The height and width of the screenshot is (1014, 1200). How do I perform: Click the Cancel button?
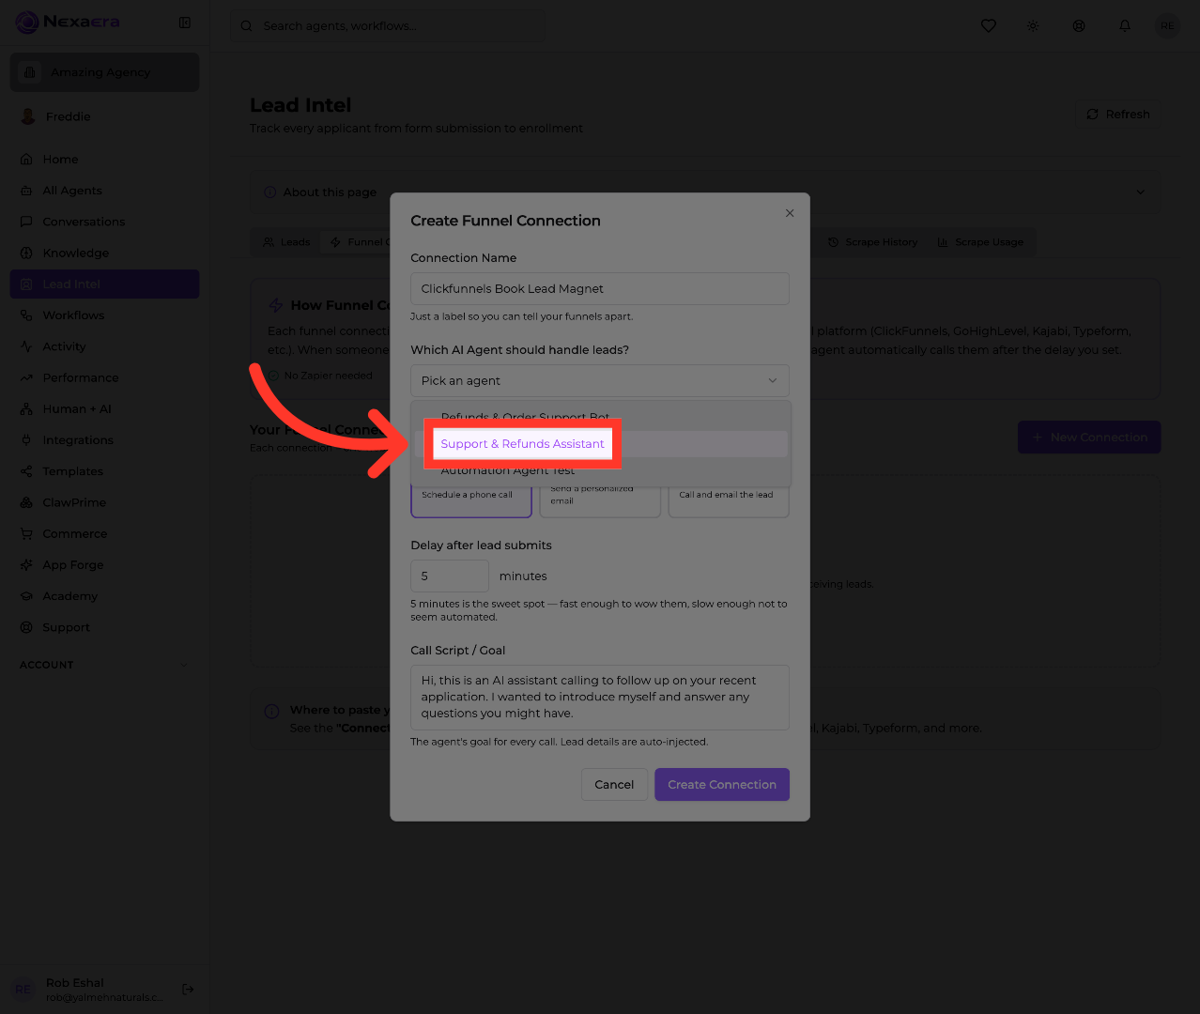coord(614,785)
